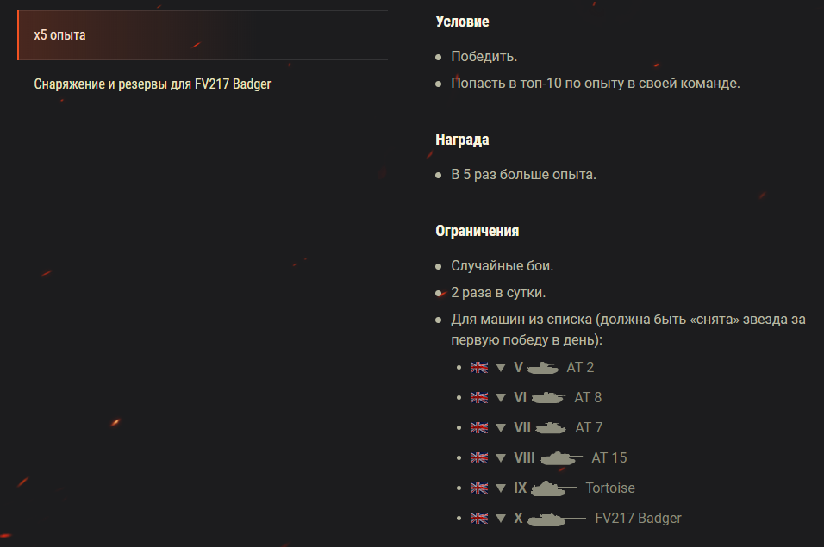
Task: Click the FV217 Badger tank silhouette icon
Action: coord(557,519)
